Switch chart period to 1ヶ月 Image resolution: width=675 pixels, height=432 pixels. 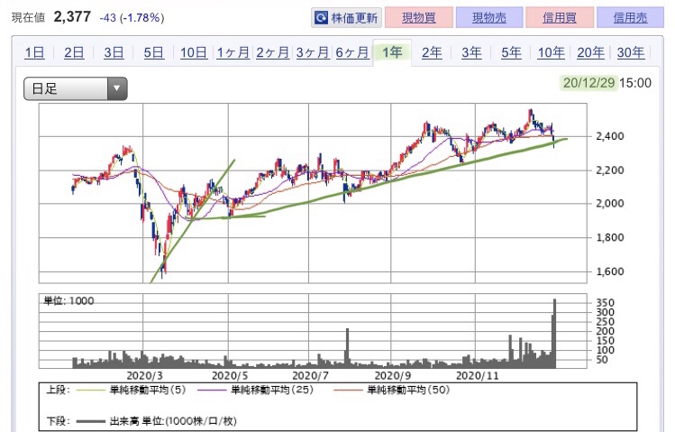coord(233,52)
